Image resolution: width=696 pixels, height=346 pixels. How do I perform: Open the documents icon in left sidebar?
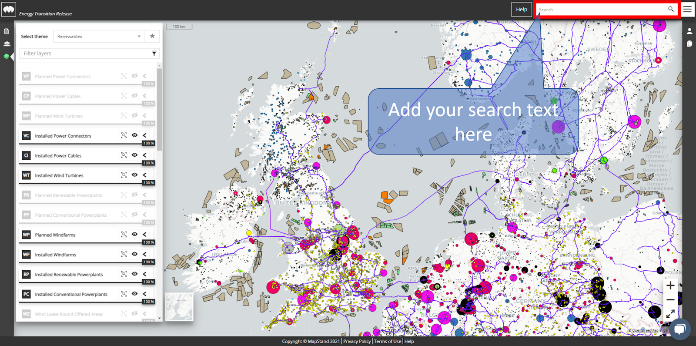click(7, 31)
